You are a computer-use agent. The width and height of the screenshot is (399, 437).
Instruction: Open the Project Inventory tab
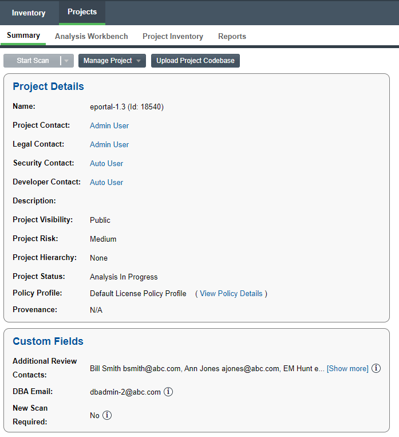(173, 36)
